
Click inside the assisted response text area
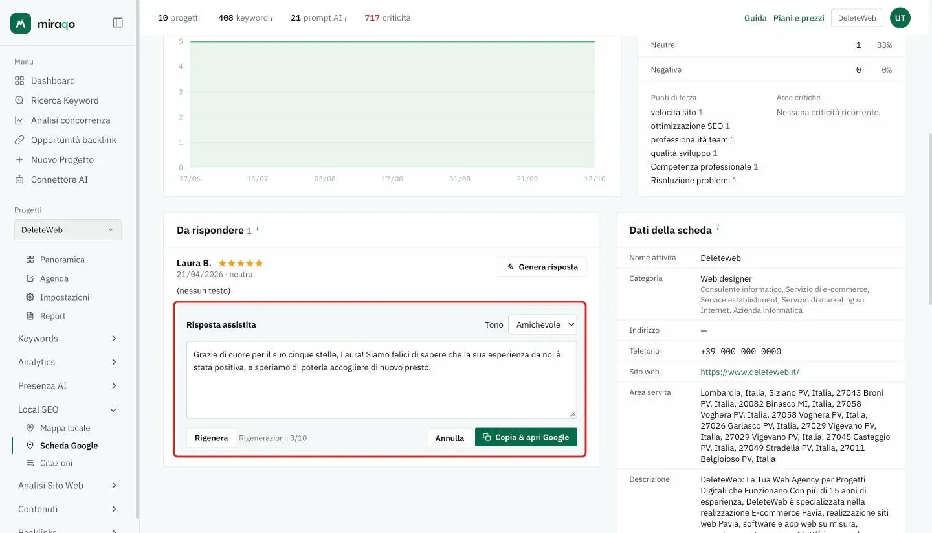point(381,380)
